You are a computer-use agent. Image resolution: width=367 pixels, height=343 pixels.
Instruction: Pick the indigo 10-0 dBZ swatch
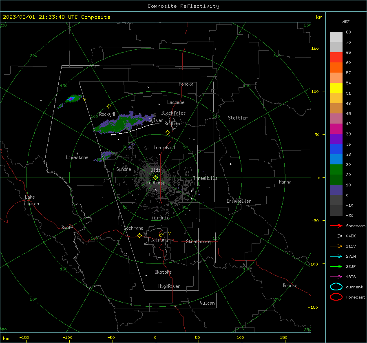(x=336, y=190)
